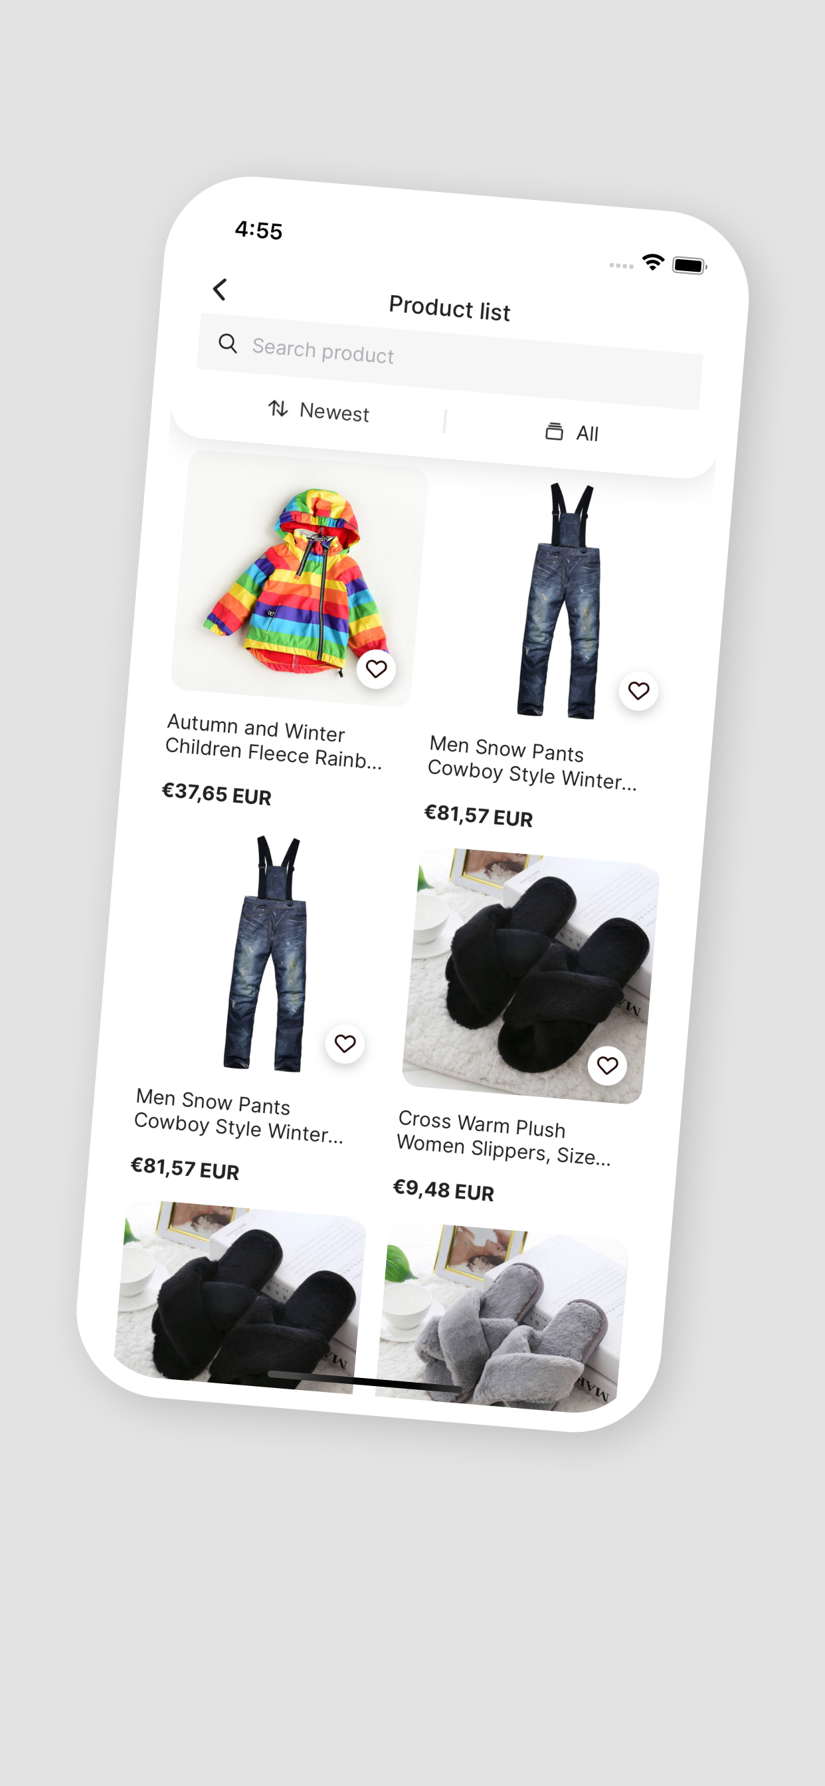Favorite the rainbow fleece jacket with heart
Image resolution: width=825 pixels, height=1786 pixels.
pyautogui.click(x=377, y=669)
